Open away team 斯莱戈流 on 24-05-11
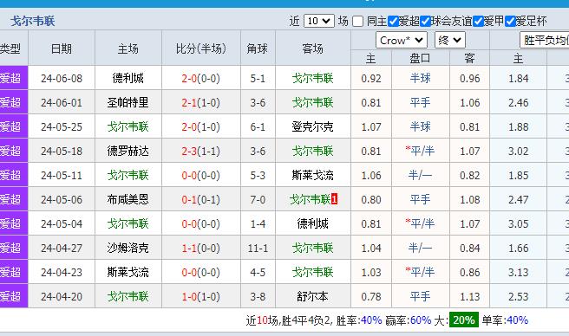The image size is (569, 336). click(313, 176)
